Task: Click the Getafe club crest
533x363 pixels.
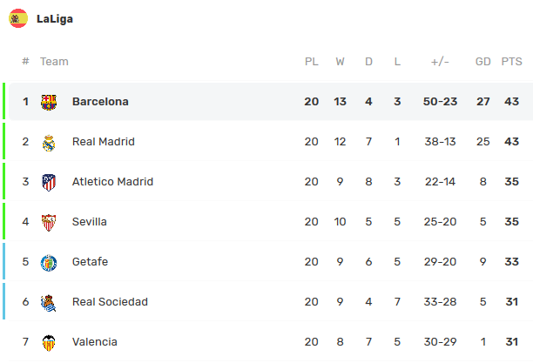Action: pyautogui.click(x=49, y=263)
